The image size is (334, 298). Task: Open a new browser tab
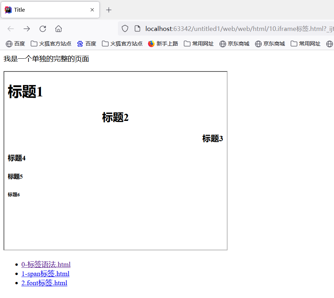[x=109, y=10]
